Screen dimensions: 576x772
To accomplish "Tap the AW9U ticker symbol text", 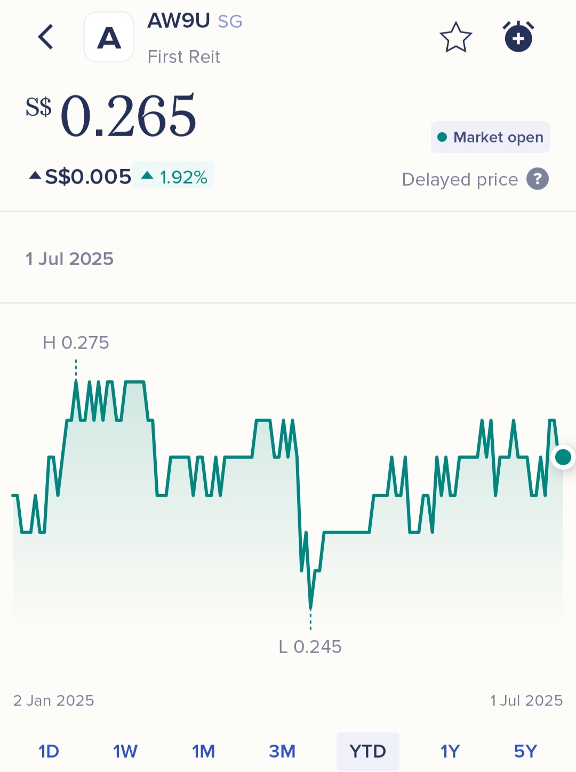I will click(179, 21).
